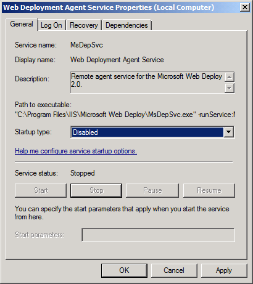
Task: Click inside the Description text box
Action: [147, 83]
